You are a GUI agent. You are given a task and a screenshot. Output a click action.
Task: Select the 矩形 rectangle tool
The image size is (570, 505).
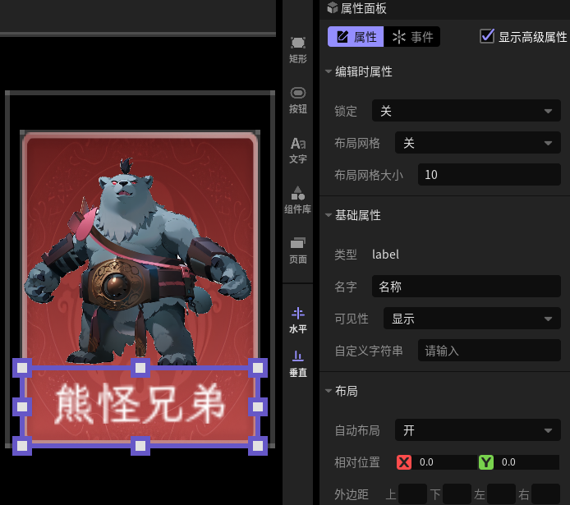[297, 50]
